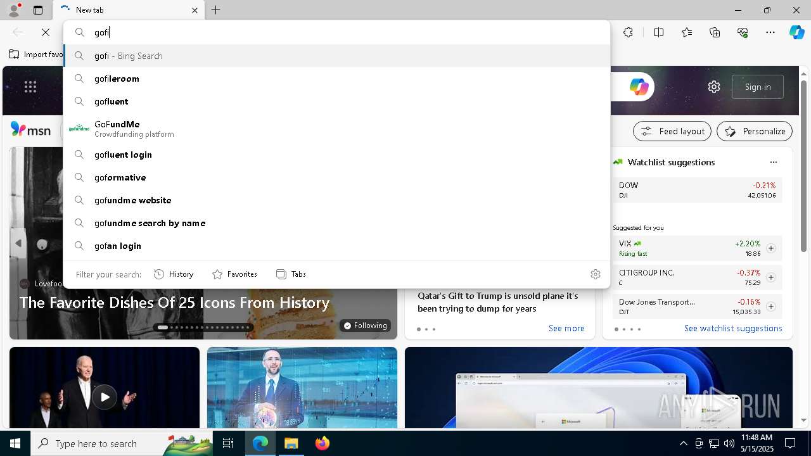The width and height of the screenshot is (811, 456).
Task: Open the Windows Start menu
Action: click(x=15, y=443)
